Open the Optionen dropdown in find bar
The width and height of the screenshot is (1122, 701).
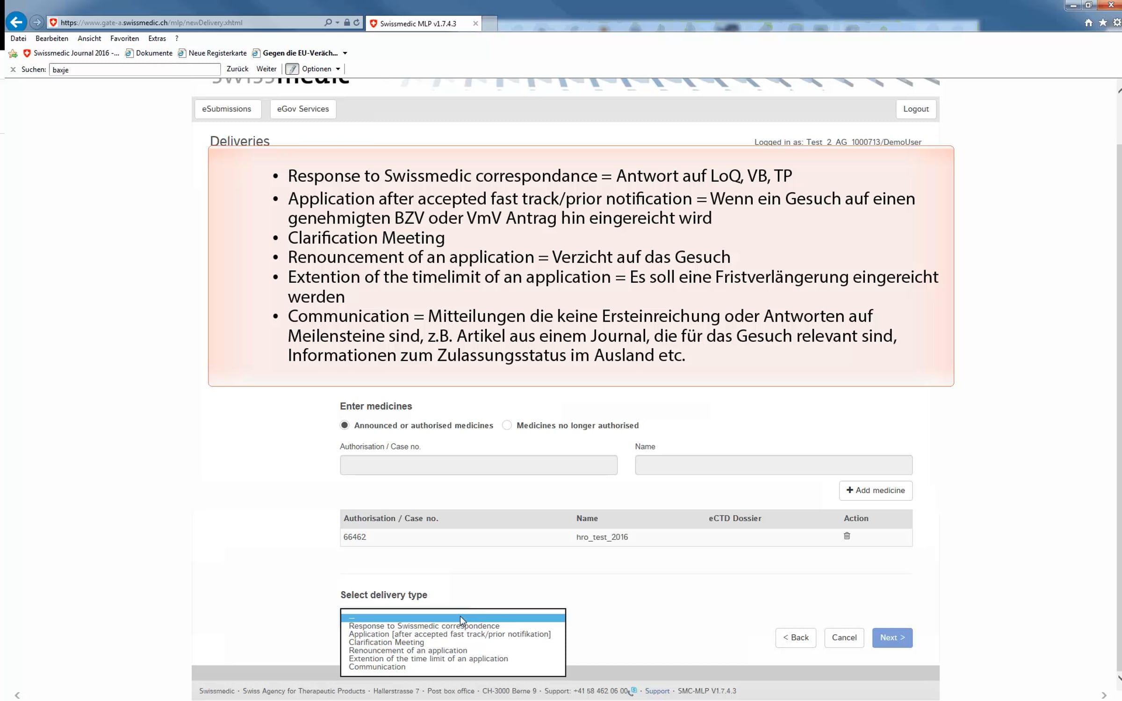click(x=321, y=69)
